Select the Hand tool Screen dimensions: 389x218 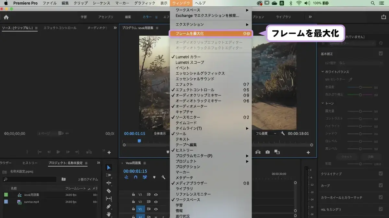pyautogui.click(x=109, y=214)
